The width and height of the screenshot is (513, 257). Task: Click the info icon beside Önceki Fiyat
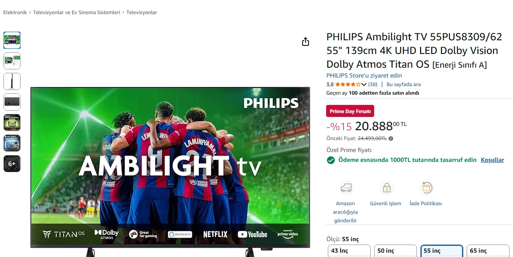390,139
